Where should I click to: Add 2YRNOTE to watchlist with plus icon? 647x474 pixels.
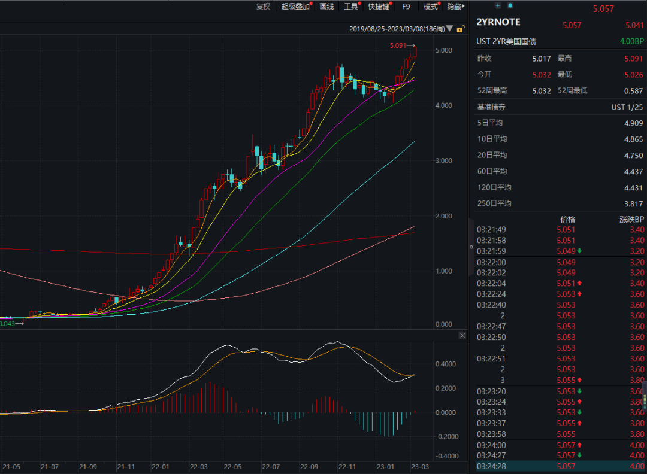(x=498, y=5)
